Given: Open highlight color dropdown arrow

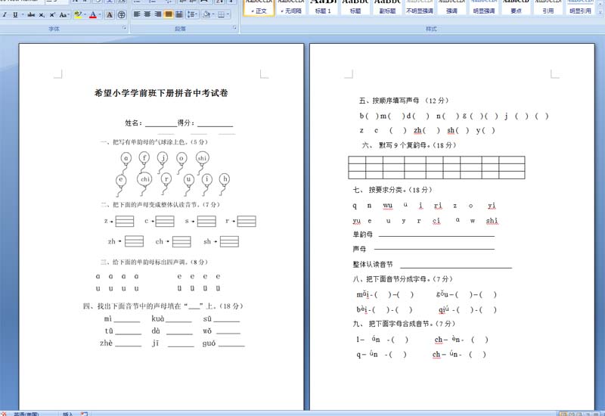Looking at the screenshot, I should coord(85,14).
